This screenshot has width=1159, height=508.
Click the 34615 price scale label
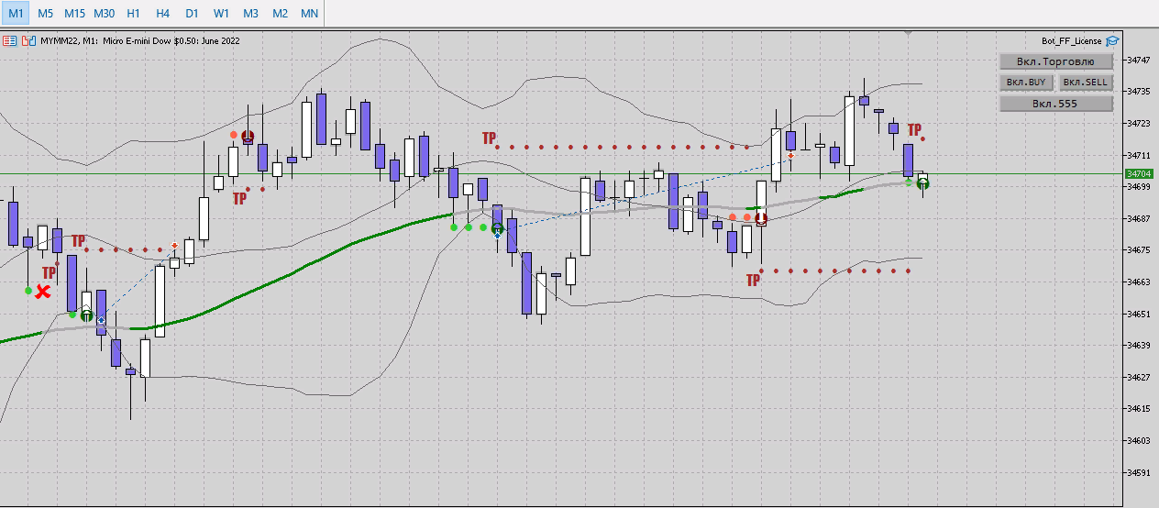[x=1140, y=409]
